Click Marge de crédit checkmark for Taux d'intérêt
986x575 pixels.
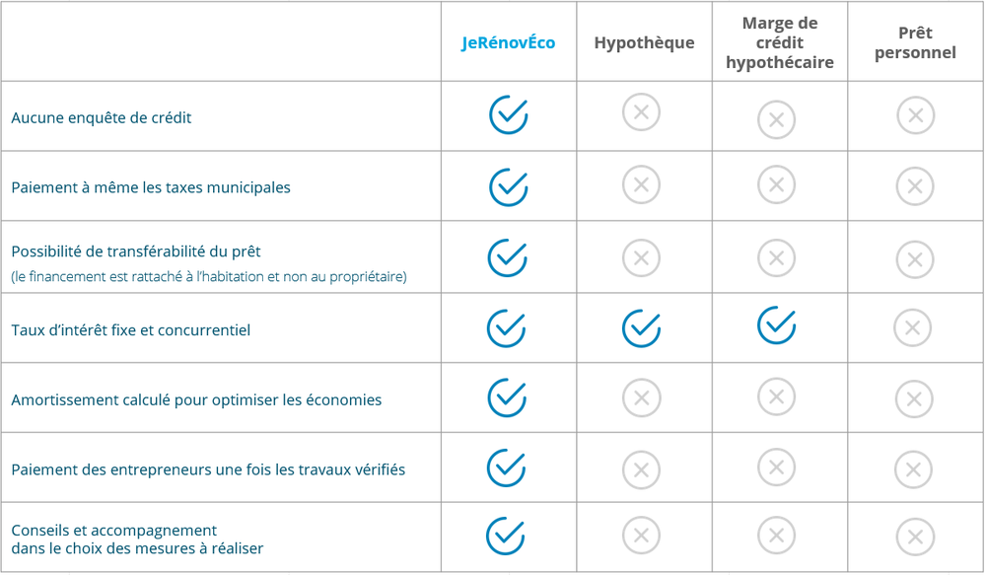tap(776, 325)
